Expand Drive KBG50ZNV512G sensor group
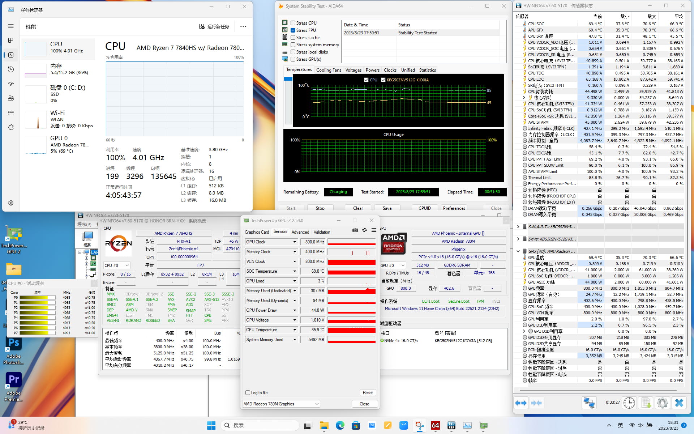This screenshot has width=694, height=434. coord(518,239)
